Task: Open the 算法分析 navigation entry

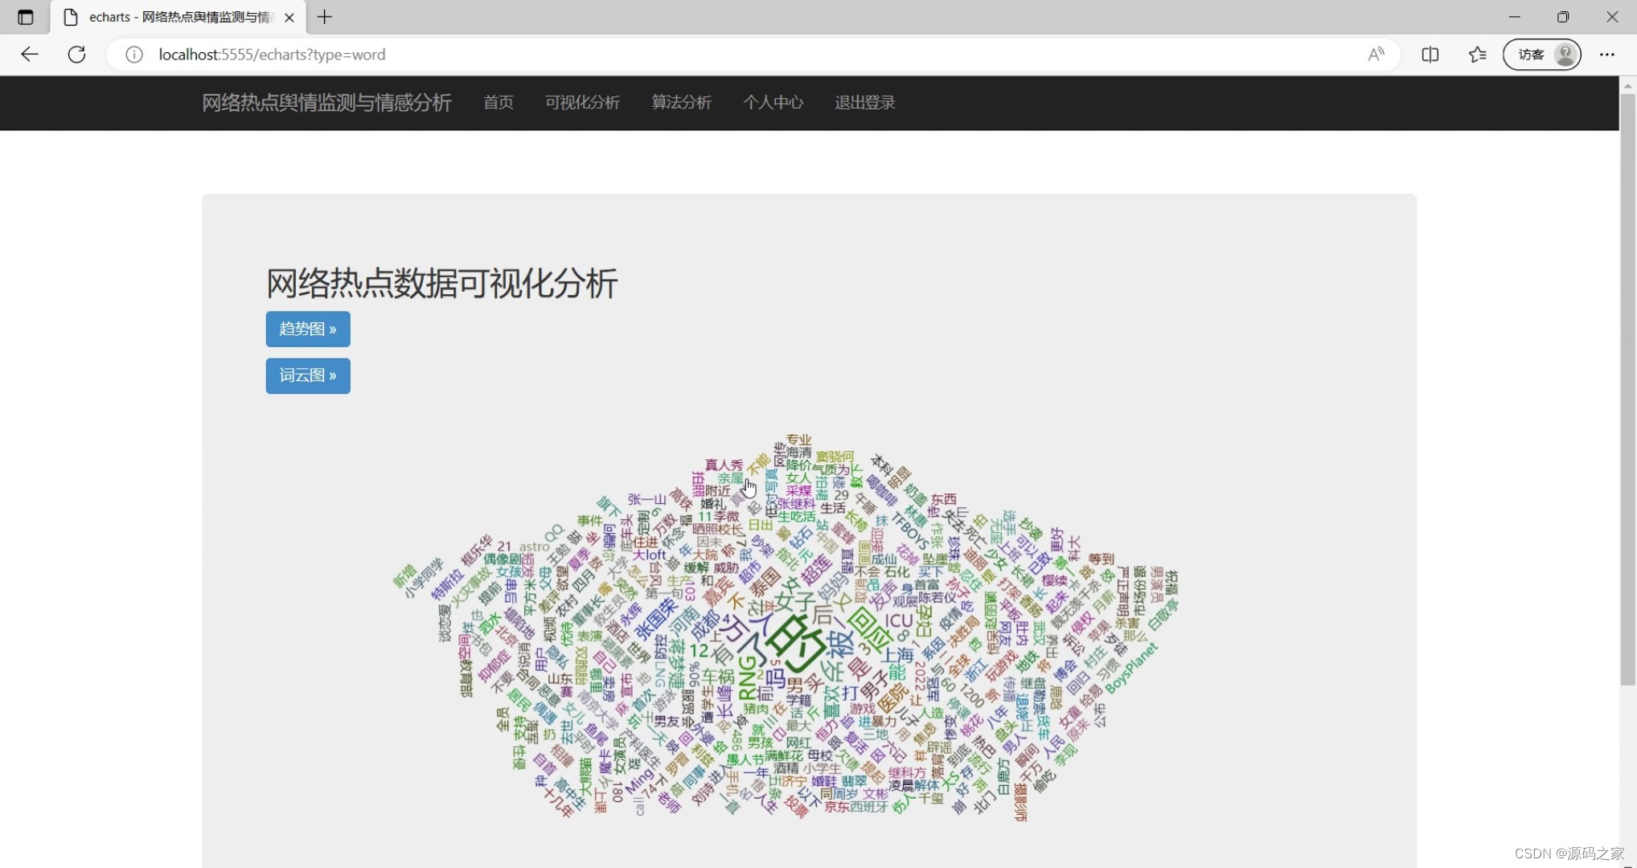Action: (x=681, y=103)
